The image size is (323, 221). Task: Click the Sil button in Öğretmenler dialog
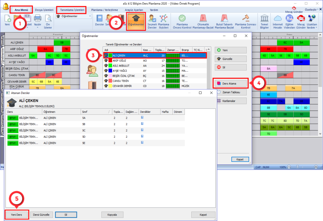click(x=231, y=67)
